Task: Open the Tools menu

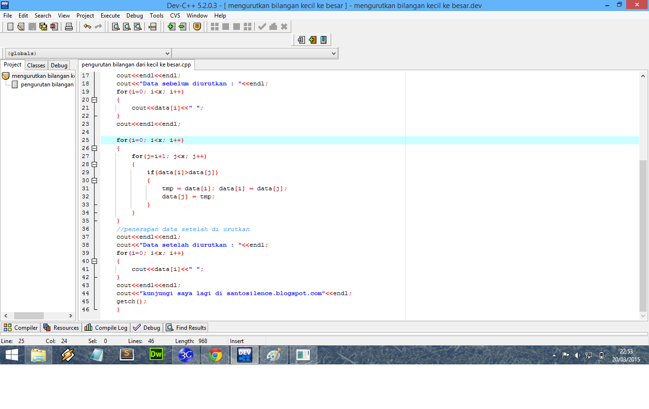Action: (x=156, y=16)
